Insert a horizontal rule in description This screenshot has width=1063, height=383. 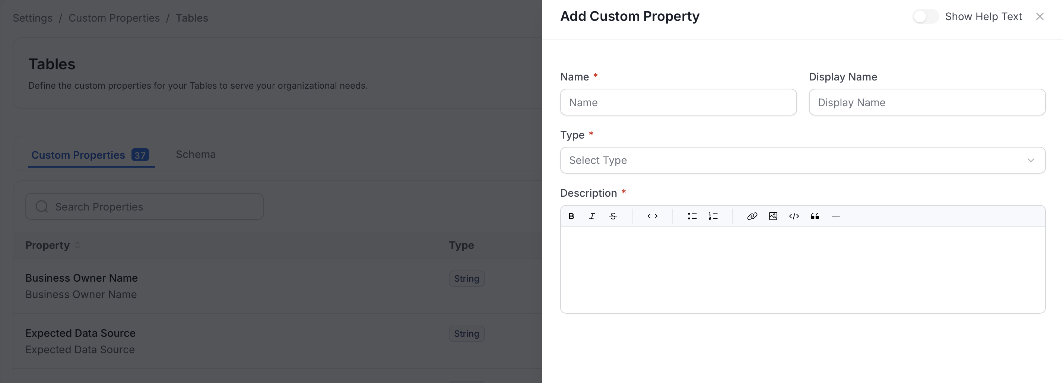[x=836, y=216]
